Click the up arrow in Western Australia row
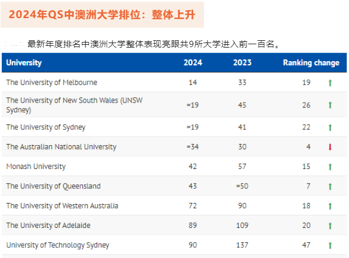349x258 pixels. click(x=330, y=206)
